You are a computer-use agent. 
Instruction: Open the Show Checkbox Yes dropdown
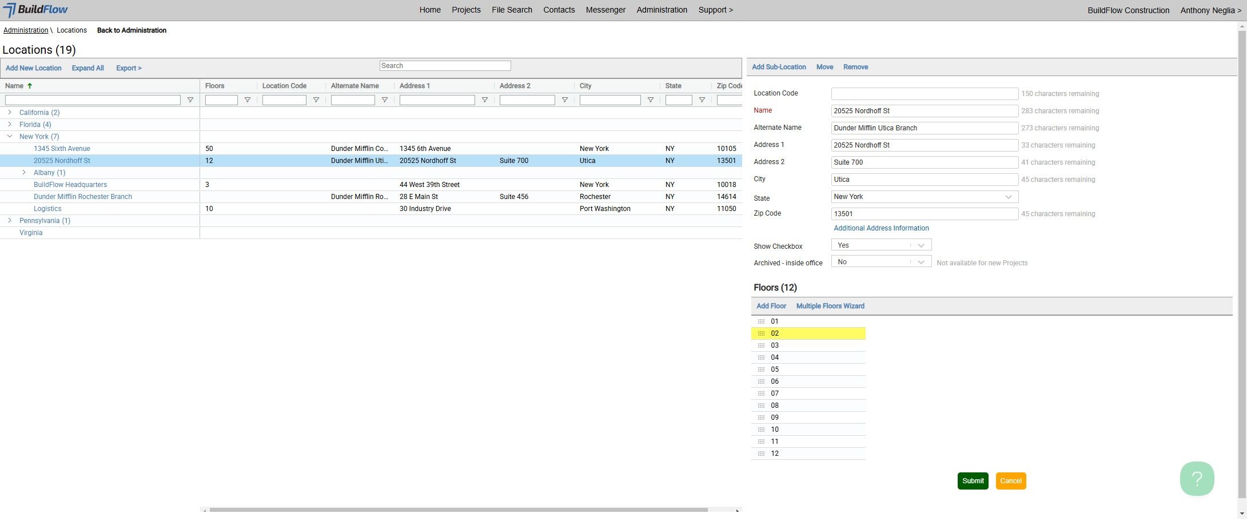click(881, 245)
